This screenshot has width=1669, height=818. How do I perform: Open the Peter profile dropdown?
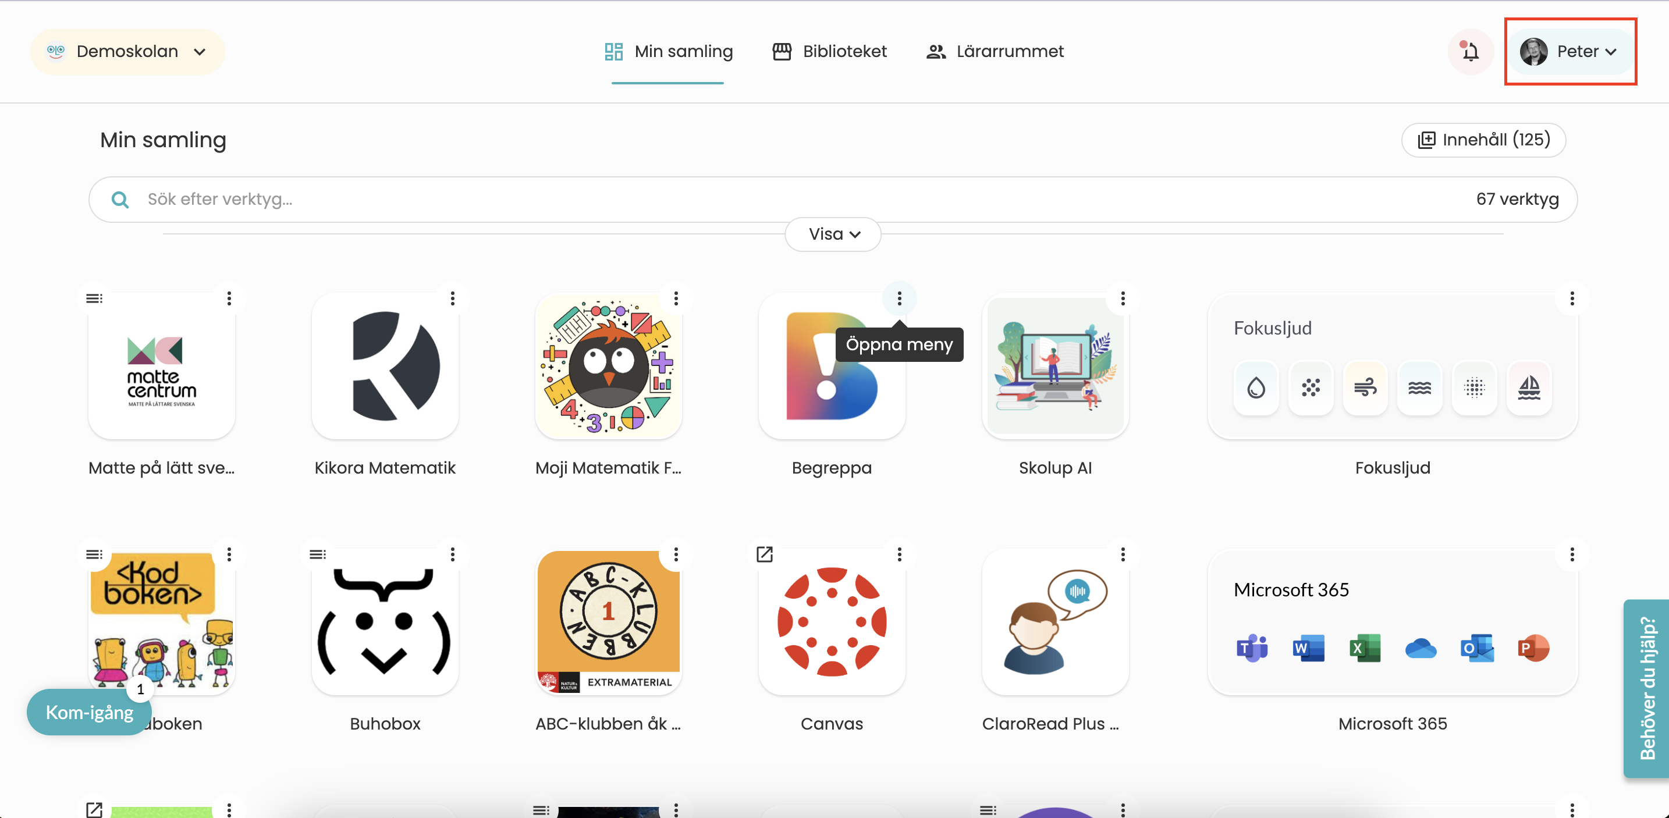click(1571, 51)
